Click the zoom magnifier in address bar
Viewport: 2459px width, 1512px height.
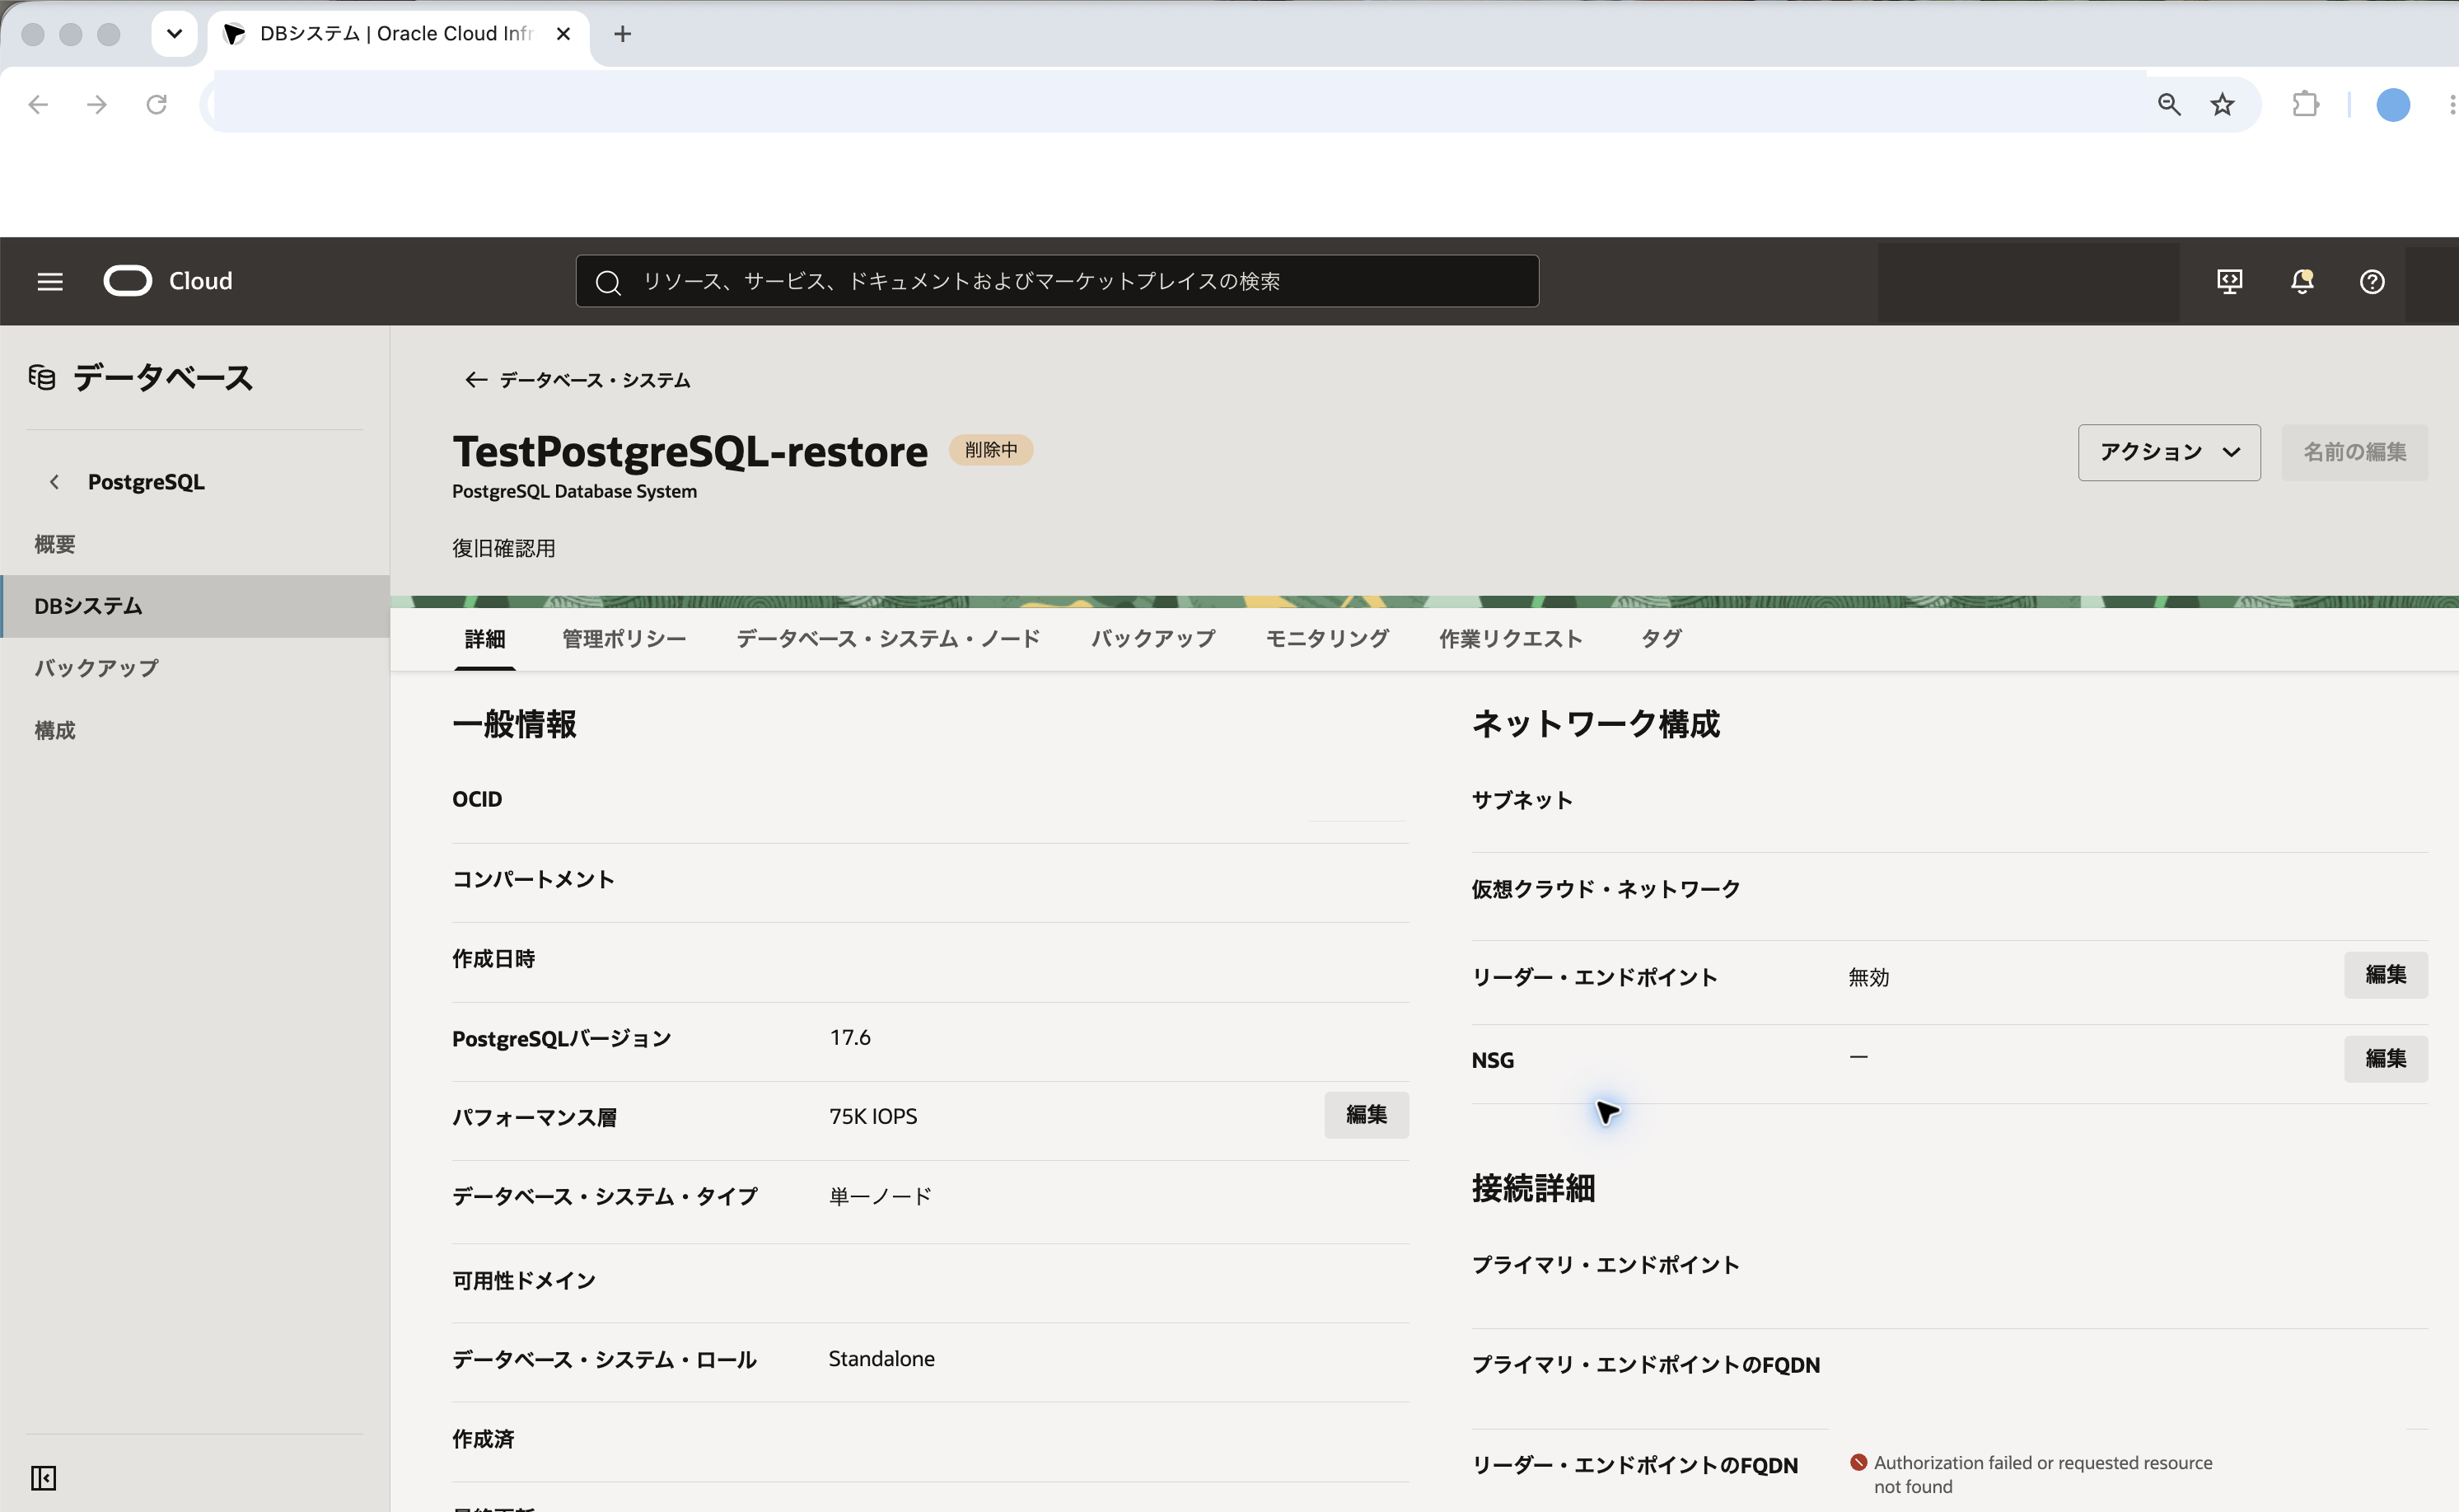click(2169, 104)
